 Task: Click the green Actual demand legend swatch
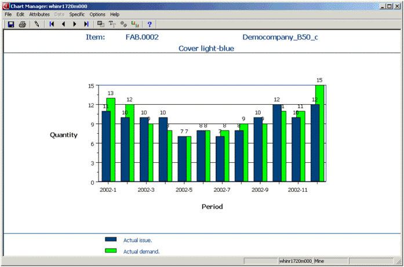coord(111,251)
